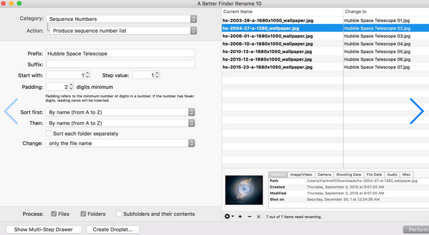The width and height of the screenshot is (429, 235).
Task: Click the Modified date value
Action: click(x=345, y=193)
